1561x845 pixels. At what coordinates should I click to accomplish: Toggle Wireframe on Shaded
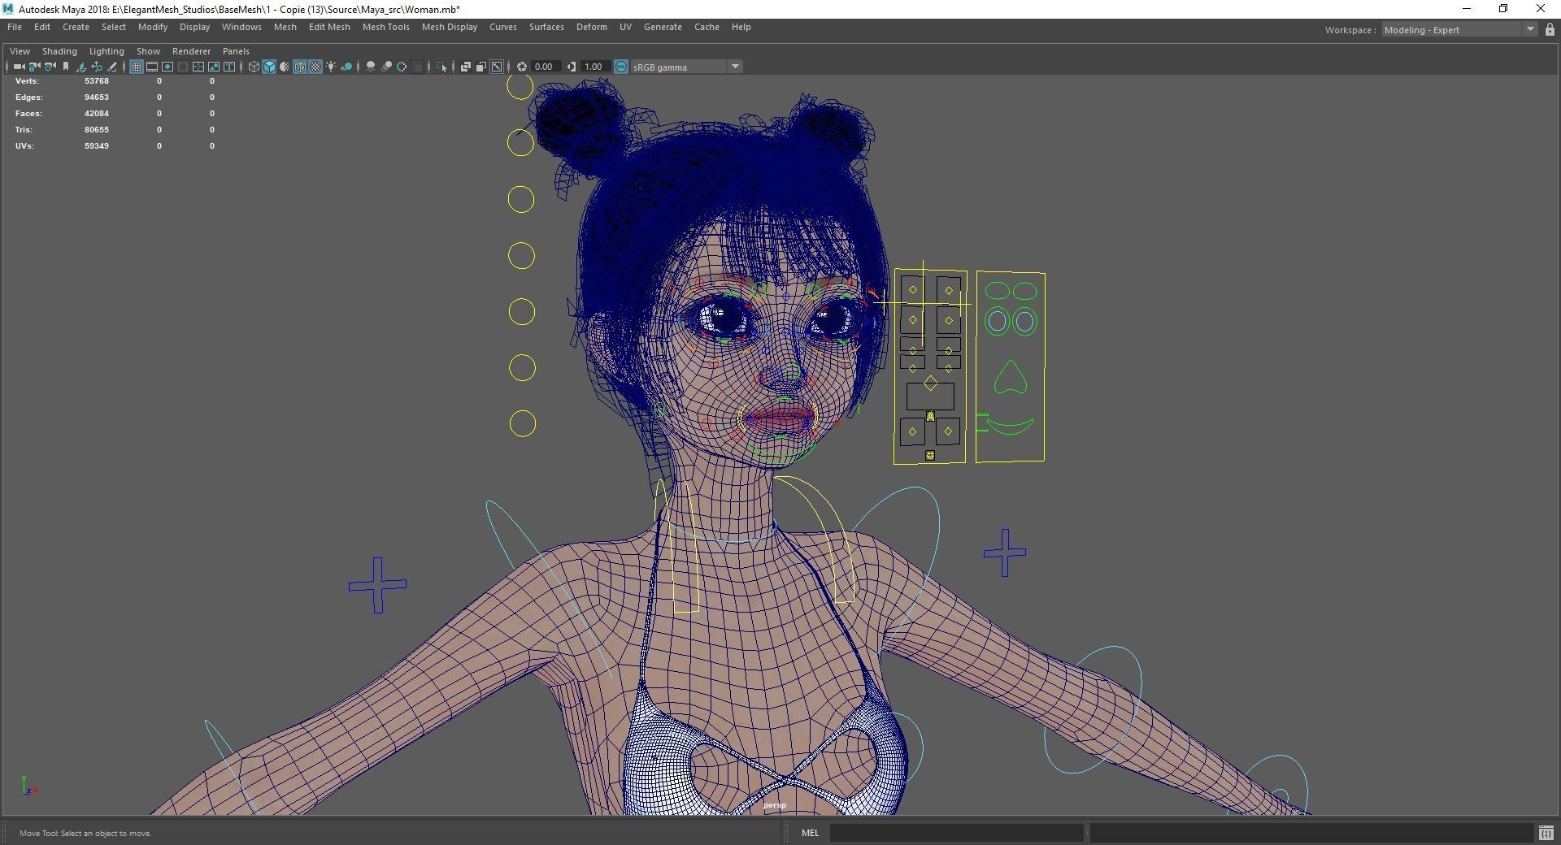(300, 67)
